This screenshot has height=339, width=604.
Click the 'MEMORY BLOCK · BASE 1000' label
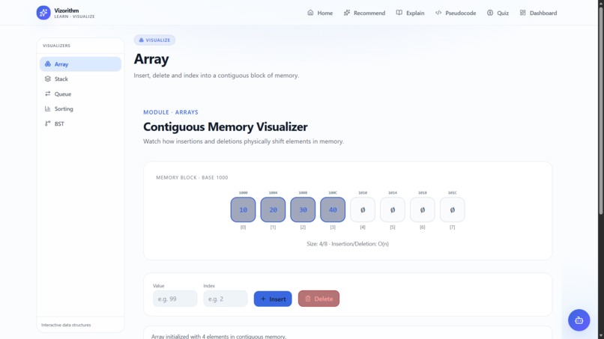click(192, 177)
